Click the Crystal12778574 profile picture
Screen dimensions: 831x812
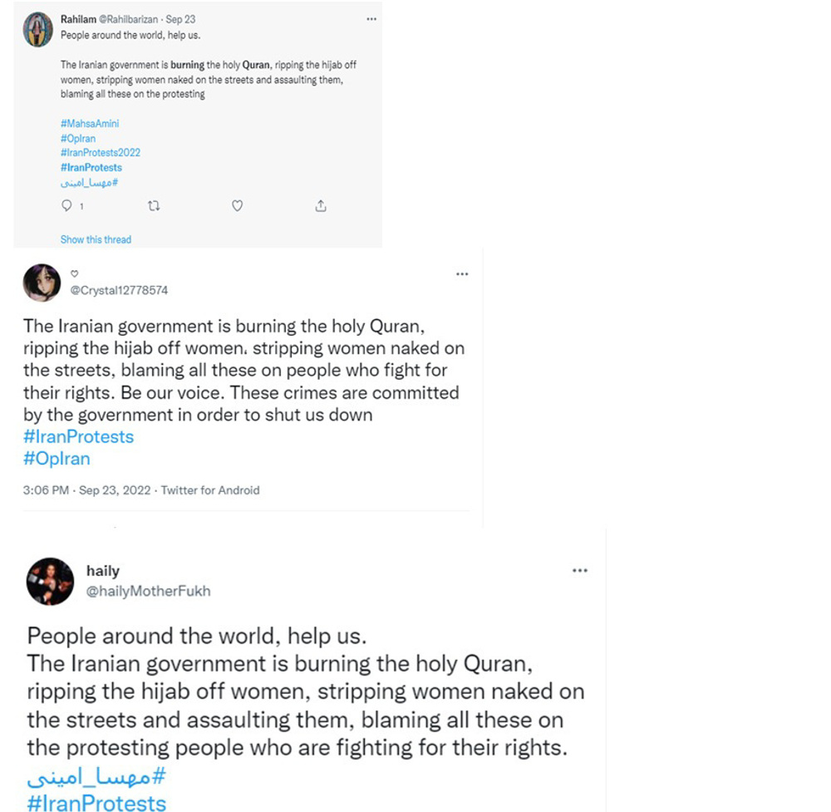pyautogui.click(x=42, y=283)
